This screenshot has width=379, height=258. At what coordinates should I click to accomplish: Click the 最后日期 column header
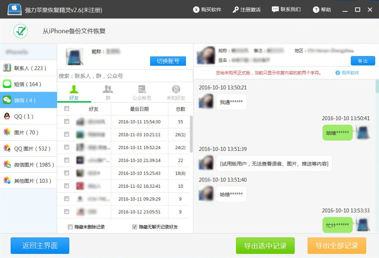(139, 109)
